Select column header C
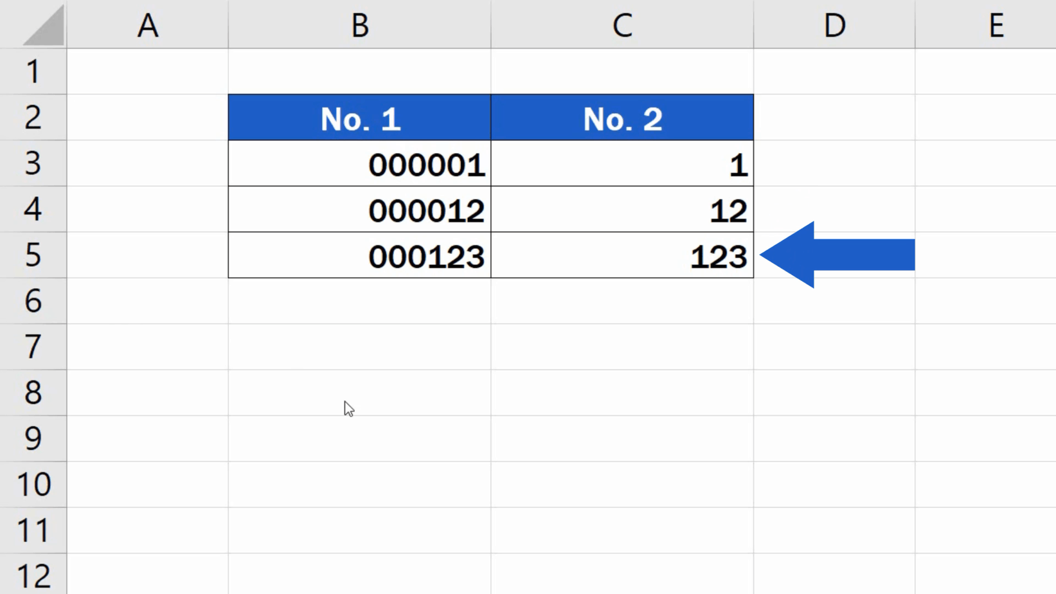Screen dimensions: 1056x594 tap(622, 24)
